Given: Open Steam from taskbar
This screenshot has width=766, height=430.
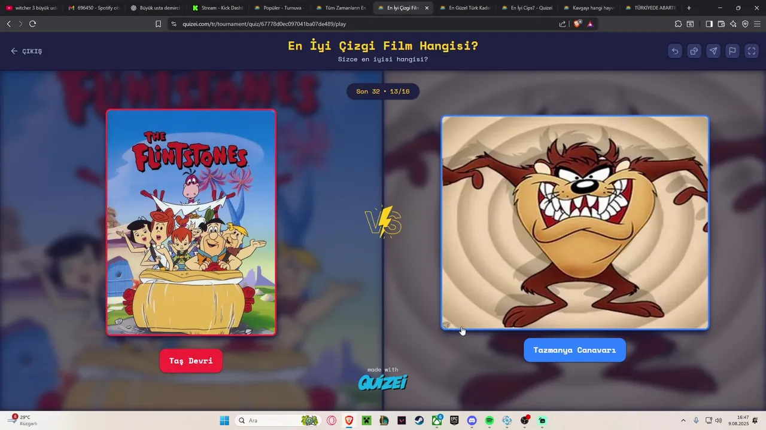Looking at the screenshot, I should click(x=420, y=420).
